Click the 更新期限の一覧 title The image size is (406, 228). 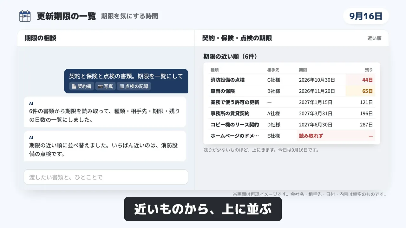point(66,16)
